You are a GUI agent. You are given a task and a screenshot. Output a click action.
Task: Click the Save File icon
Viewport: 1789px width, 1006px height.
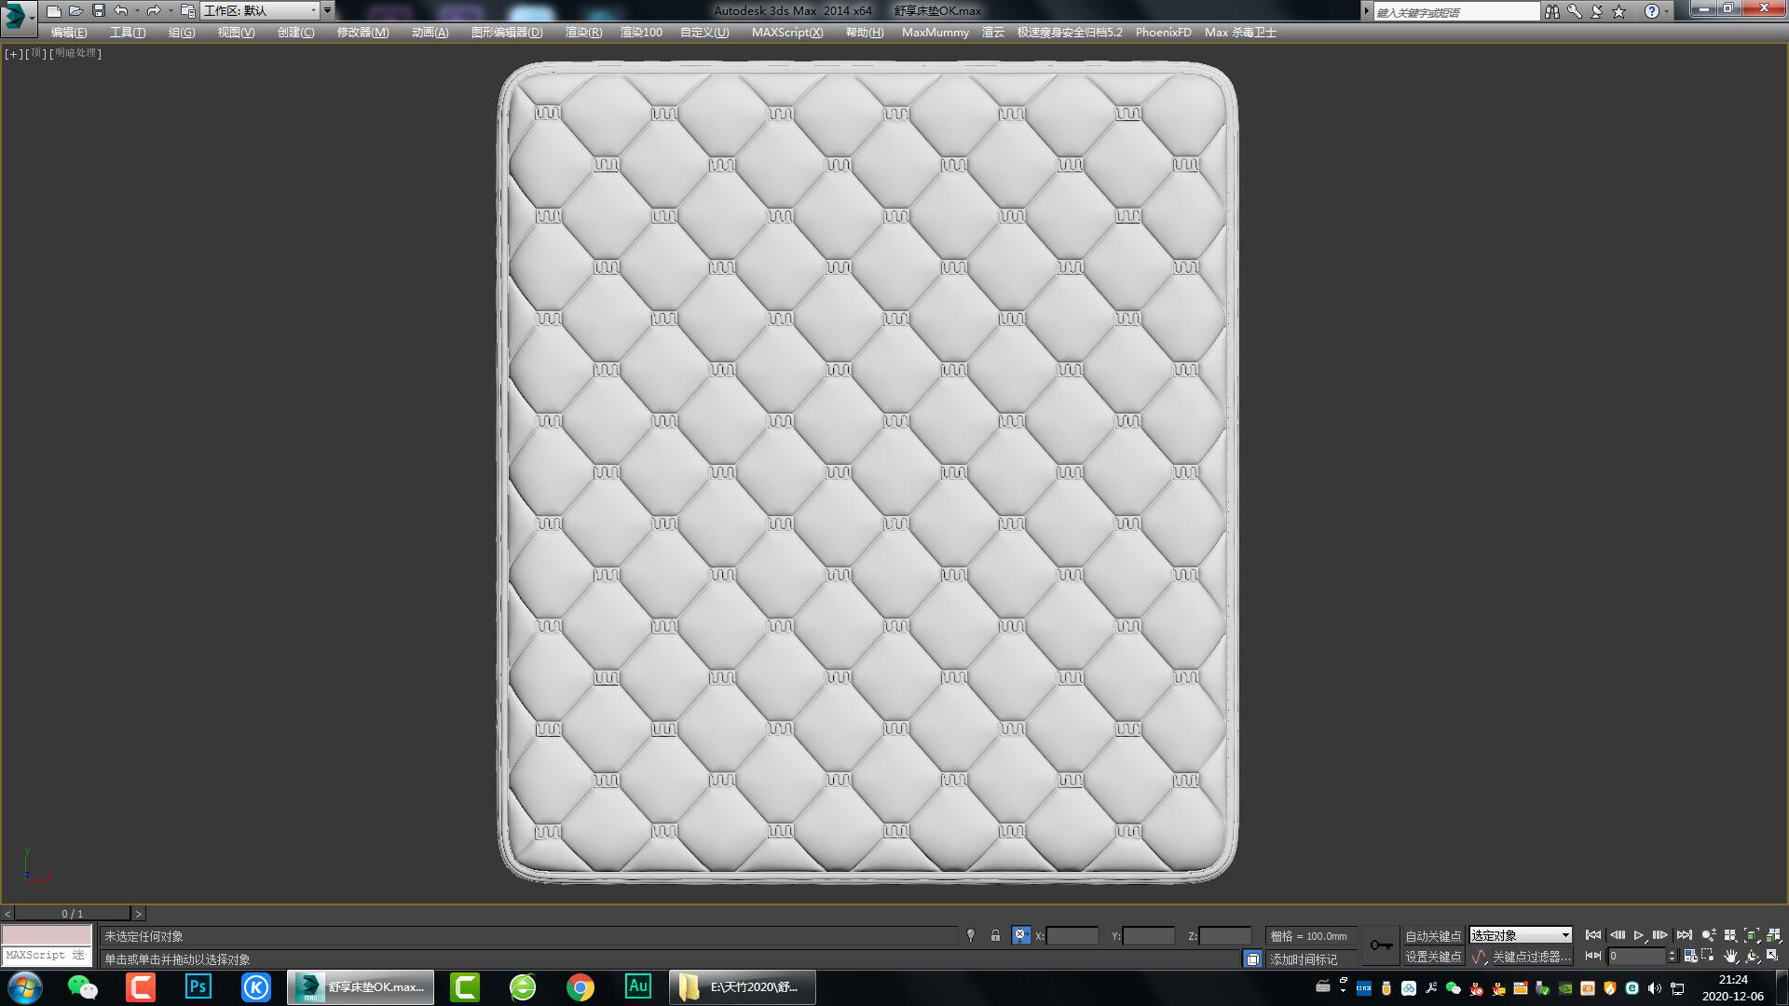point(98,11)
